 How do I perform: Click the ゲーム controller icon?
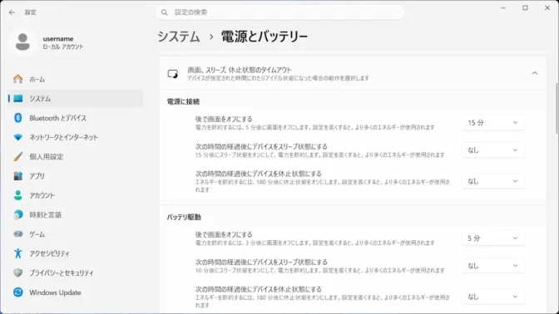click(17, 234)
